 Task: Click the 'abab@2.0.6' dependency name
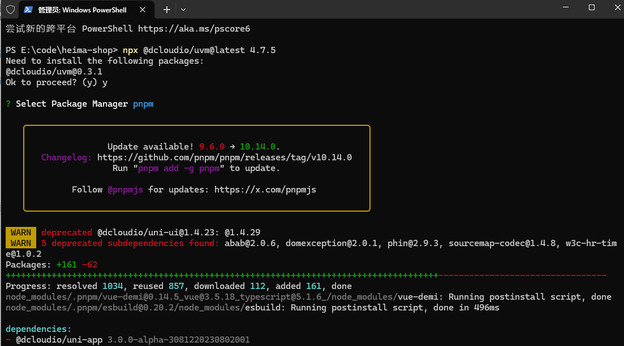(250, 243)
